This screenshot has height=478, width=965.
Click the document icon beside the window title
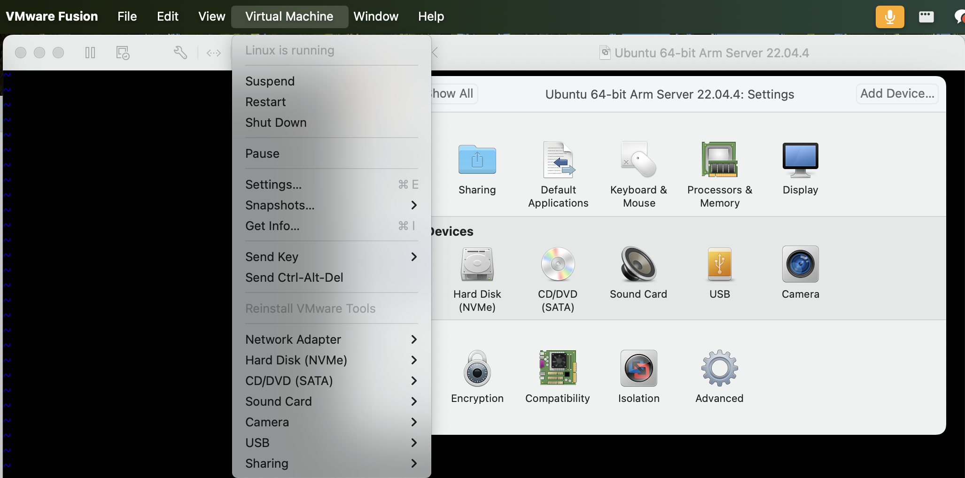click(x=605, y=53)
